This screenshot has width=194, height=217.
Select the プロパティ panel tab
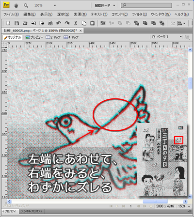pyautogui.click(x=10, y=211)
